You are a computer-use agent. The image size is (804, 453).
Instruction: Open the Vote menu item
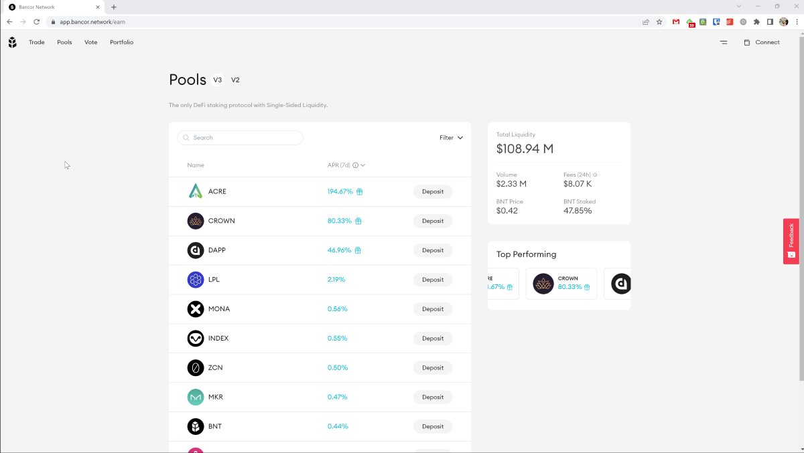pyautogui.click(x=91, y=42)
